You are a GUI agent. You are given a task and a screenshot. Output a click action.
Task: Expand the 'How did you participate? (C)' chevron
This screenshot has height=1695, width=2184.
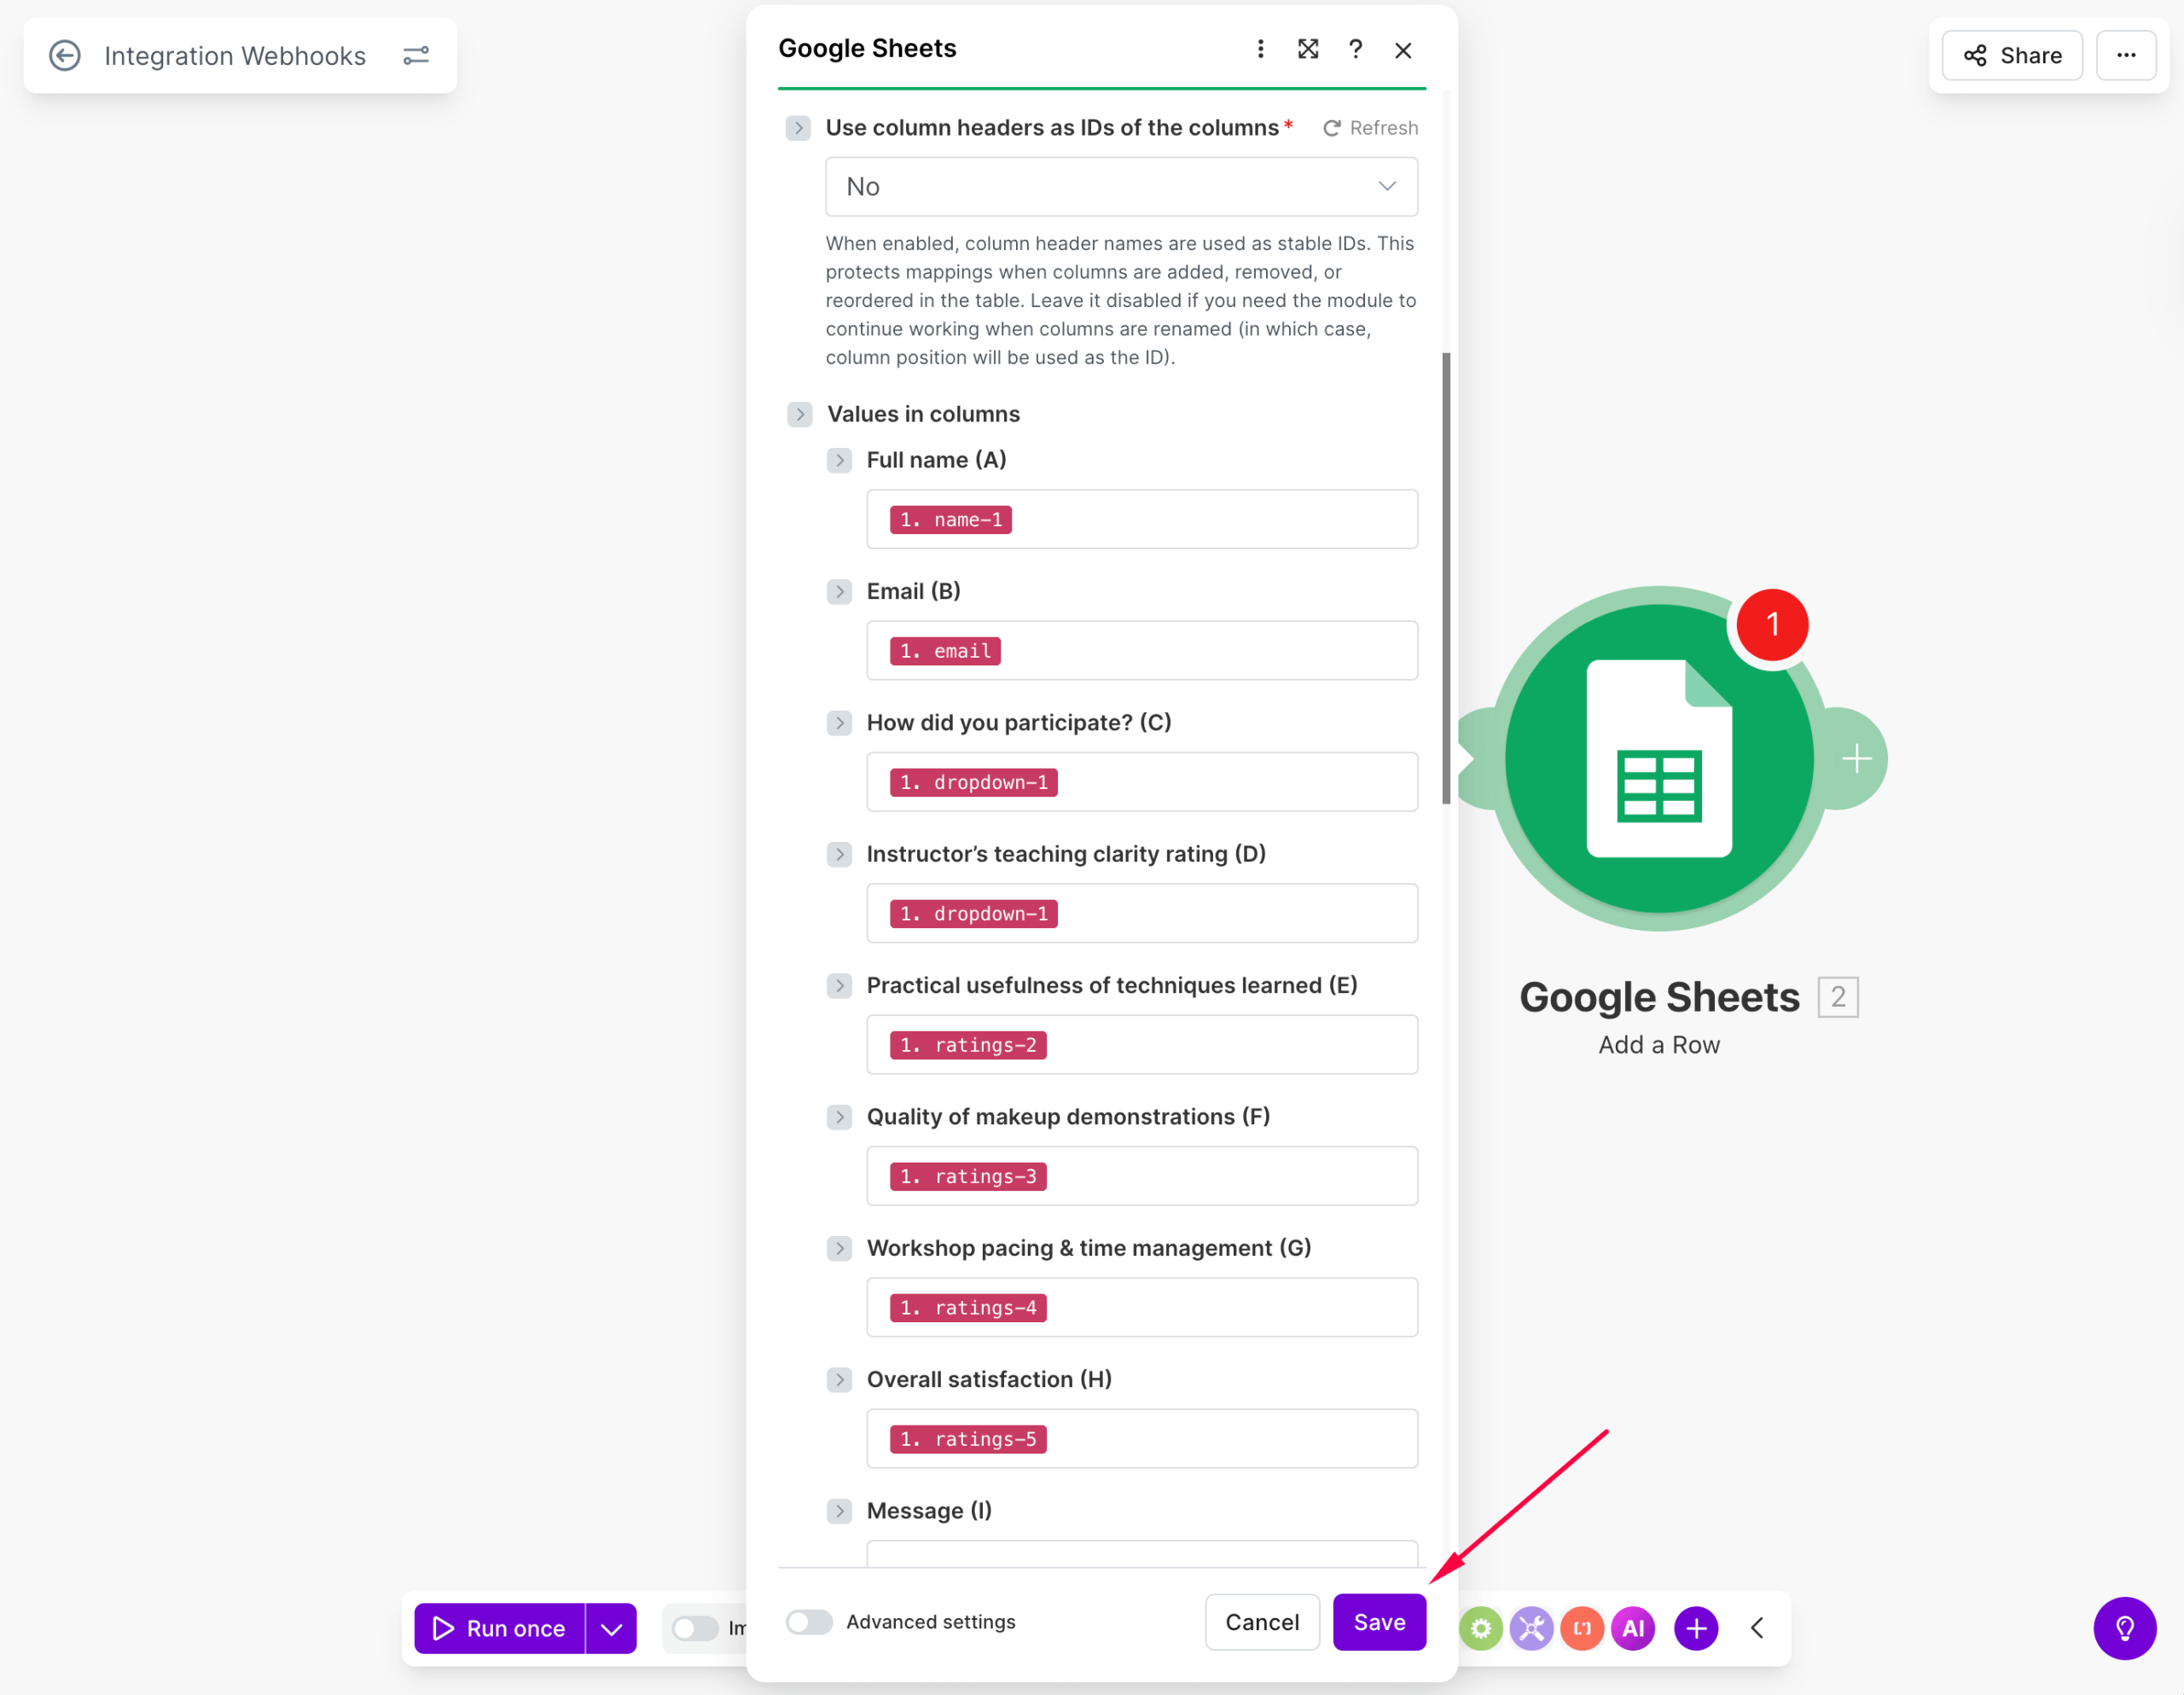[x=839, y=723]
